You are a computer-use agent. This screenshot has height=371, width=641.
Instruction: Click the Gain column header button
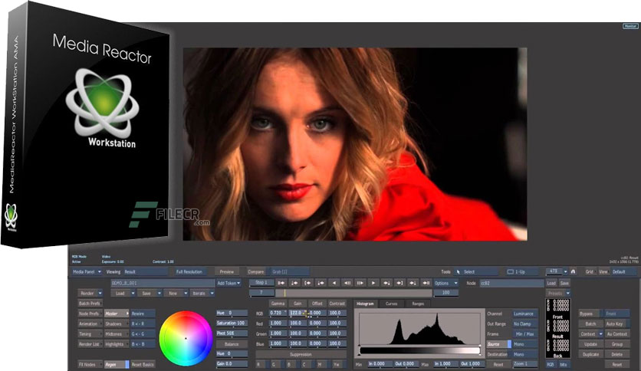pos(297,304)
